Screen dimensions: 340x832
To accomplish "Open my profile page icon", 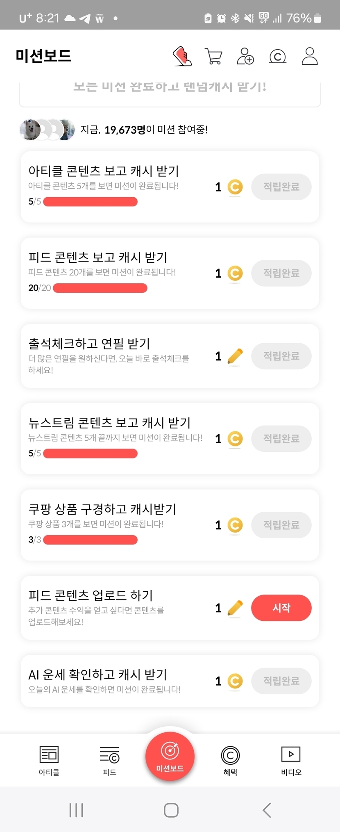I will tap(310, 56).
